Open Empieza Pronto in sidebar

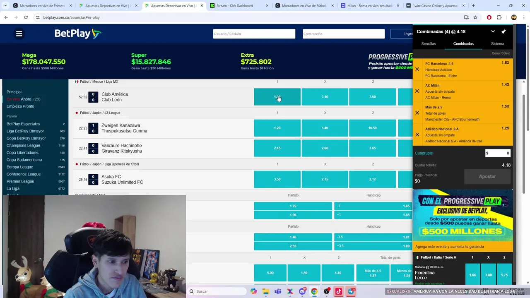20,106
